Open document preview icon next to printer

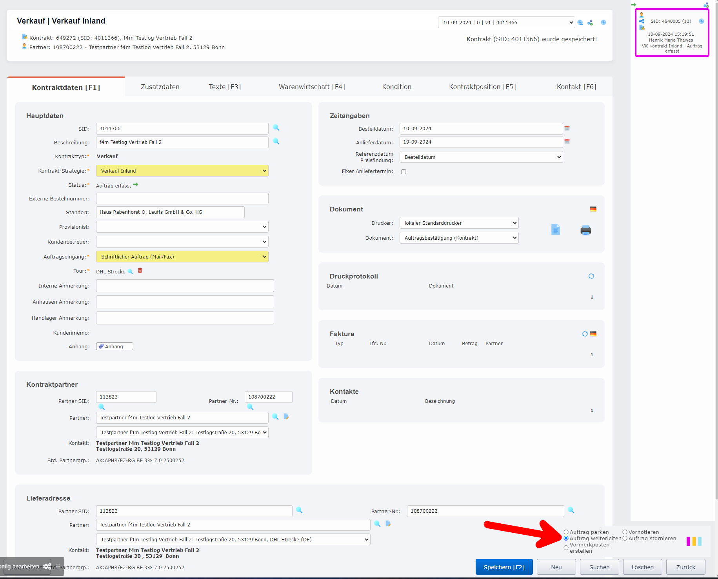click(x=555, y=230)
